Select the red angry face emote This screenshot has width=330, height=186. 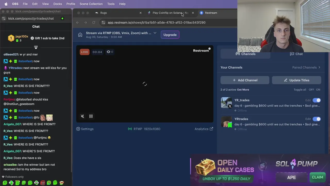point(43,183)
